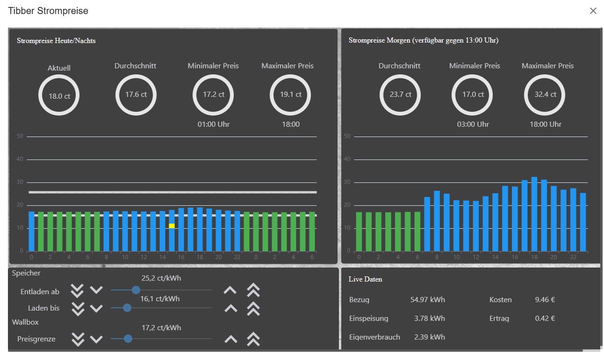This screenshot has width=604, height=355.
Task: Click the Einspeisung value 3.78 kWh
Action: (x=430, y=319)
